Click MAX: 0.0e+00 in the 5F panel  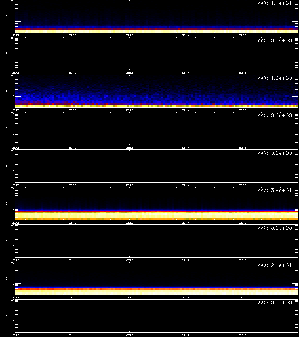pos(274,153)
